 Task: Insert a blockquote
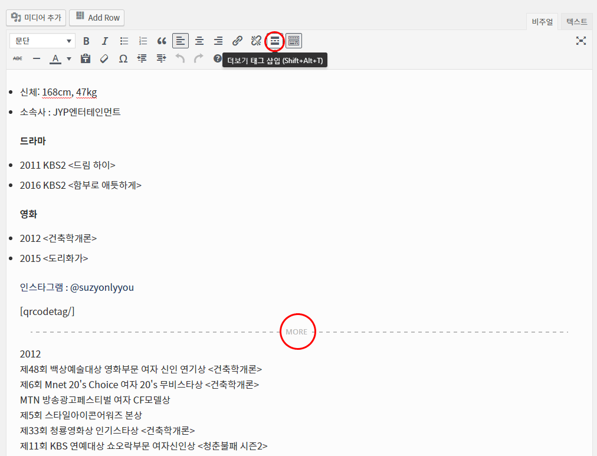pos(162,41)
